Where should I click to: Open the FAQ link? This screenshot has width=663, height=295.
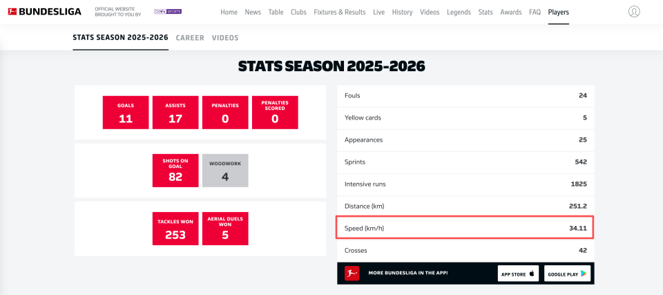(x=535, y=12)
